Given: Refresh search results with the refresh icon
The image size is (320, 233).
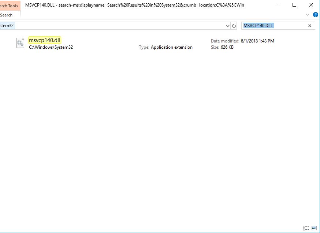Looking at the screenshot, I should 234,26.
